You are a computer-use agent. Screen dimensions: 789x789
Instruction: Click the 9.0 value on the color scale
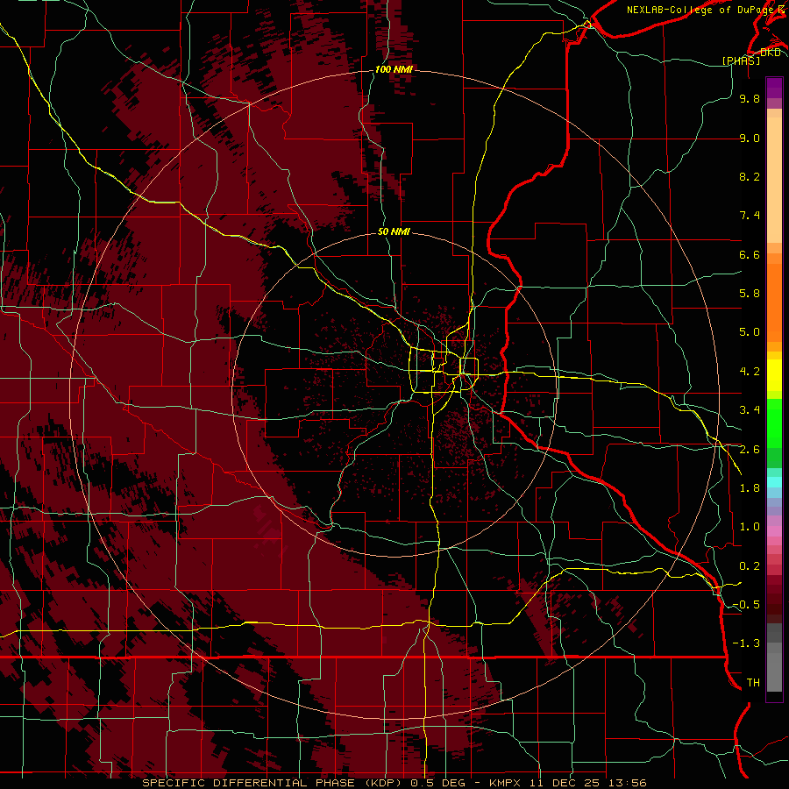tap(750, 139)
